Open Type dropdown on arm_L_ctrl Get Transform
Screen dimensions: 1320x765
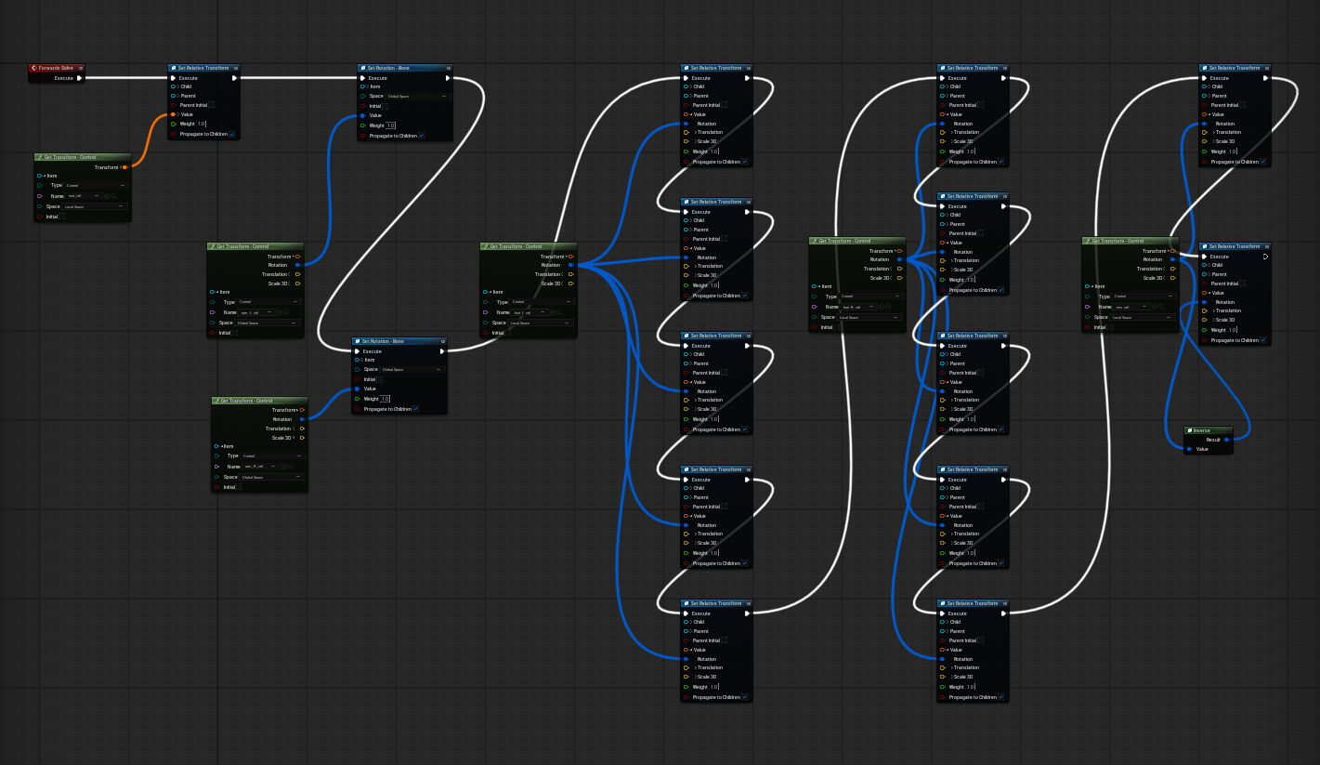(x=268, y=302)
